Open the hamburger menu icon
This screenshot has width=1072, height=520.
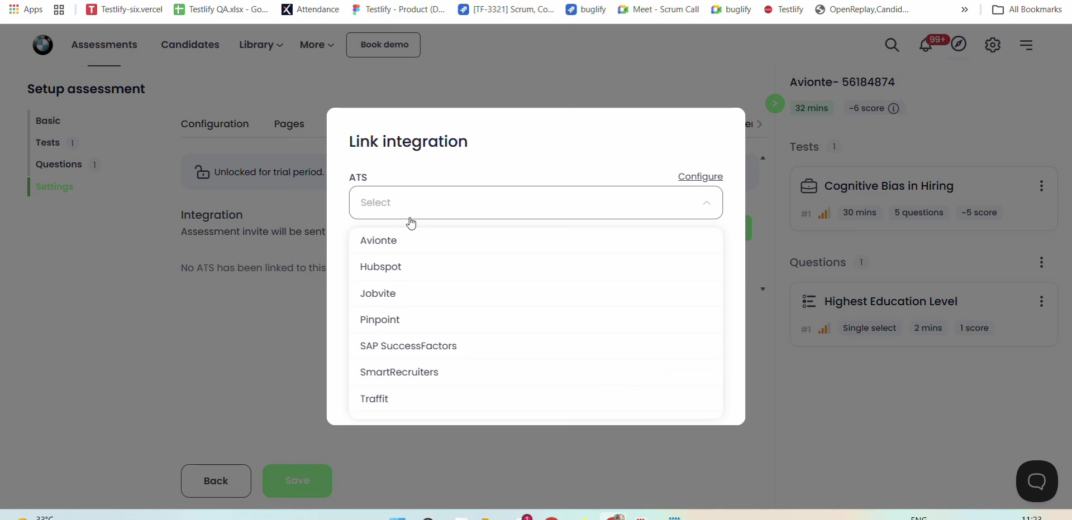[x=1026, y=45]
